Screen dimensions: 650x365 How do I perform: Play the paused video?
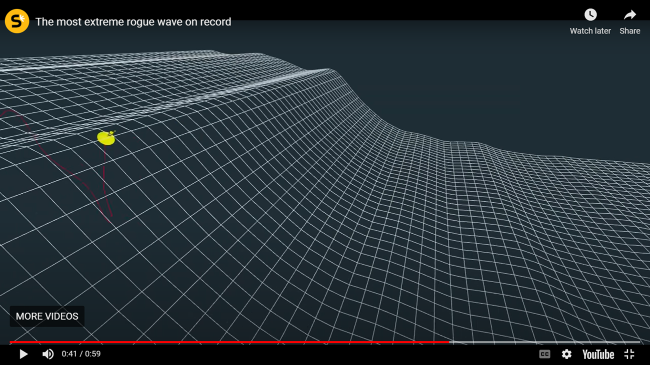[23, 354]
